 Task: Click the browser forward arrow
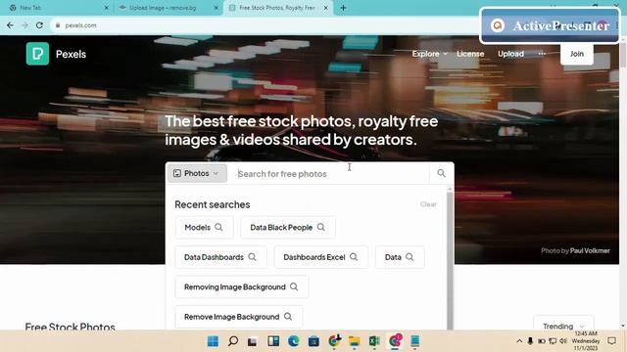(24, 25)
